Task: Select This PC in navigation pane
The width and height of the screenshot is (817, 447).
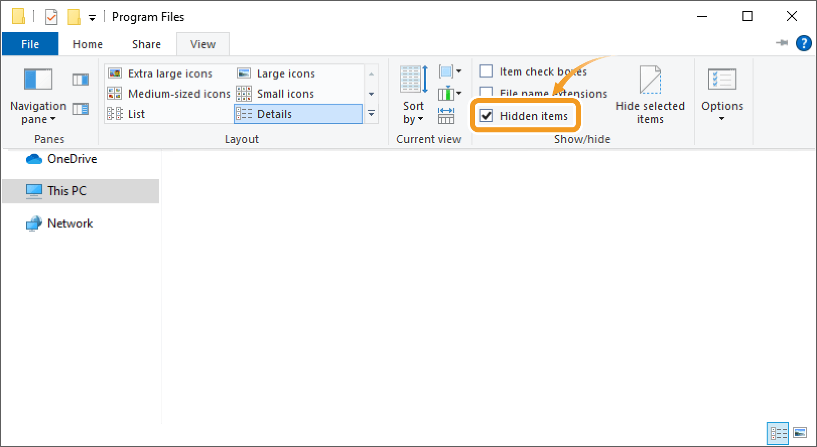Action: pos(66,191)
